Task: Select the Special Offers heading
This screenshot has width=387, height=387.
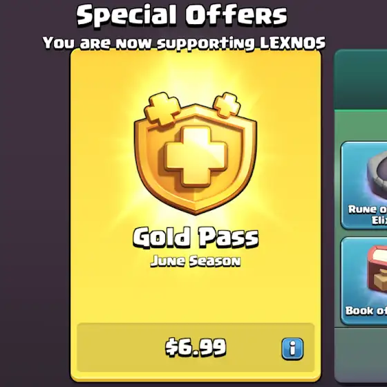Action: [182, 15]
